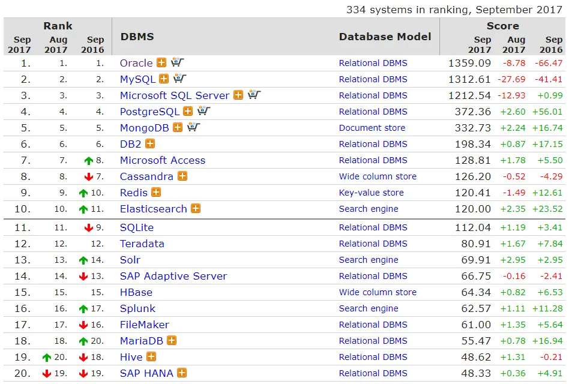This screenshot has width=572, height=384.
Task: Click the green up arrow in Redis row
Action: (x=83, y=193)
